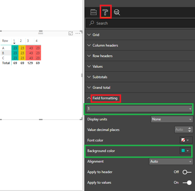Viewport: 195px width, 191px height.
Task: Click column header 2 in matrix
Action: click(x=21, y=41)
